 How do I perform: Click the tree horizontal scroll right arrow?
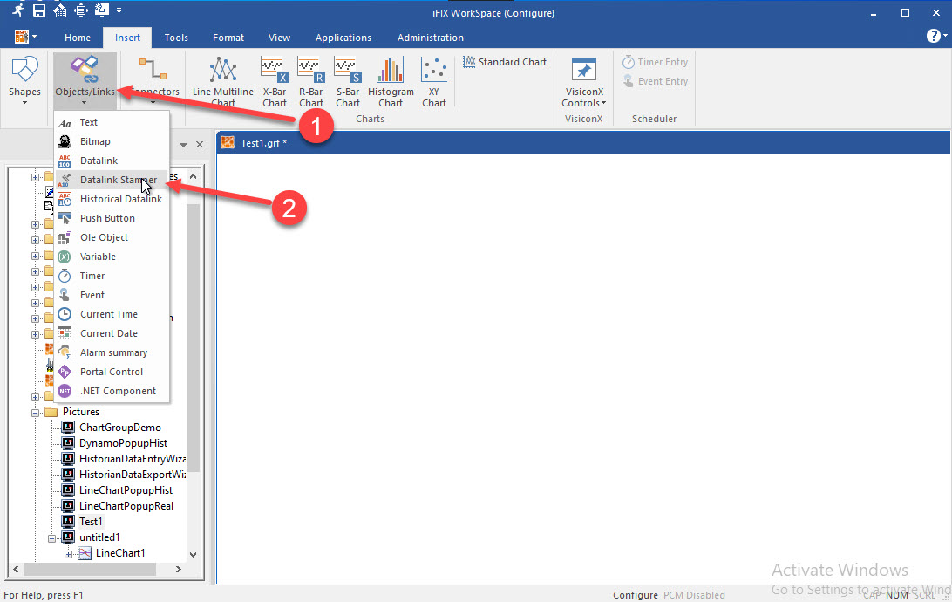click(179, 569)
